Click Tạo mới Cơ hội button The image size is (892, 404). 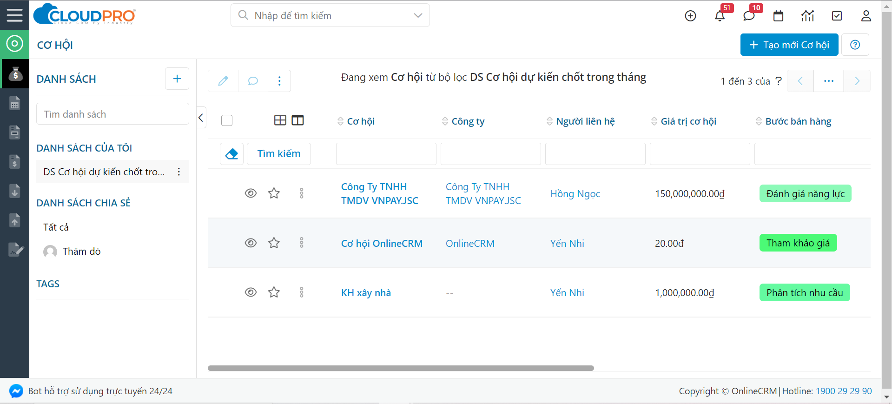[789, 45]
